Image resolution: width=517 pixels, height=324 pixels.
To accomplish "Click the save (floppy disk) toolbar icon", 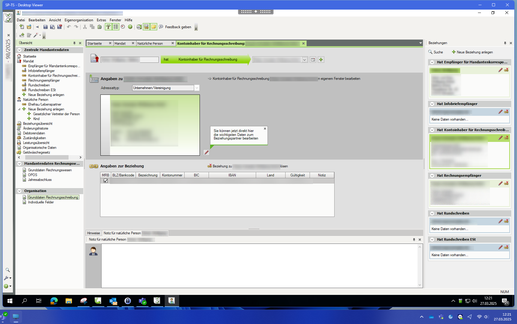I will tap(45, 27).
